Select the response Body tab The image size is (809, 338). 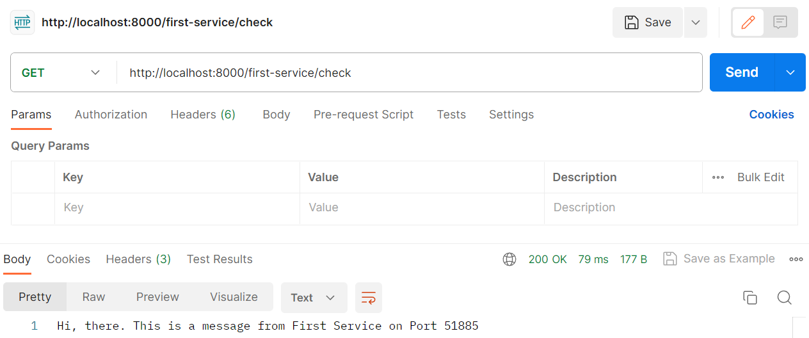pyautogui.click(x=17, y=259)
